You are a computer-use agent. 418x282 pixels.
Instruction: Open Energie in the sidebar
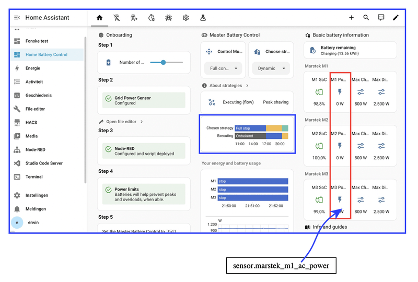point(33,68)
